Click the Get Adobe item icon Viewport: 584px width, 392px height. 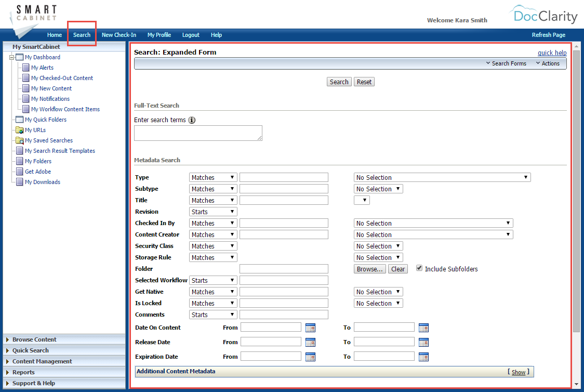[x=19, y=171]
